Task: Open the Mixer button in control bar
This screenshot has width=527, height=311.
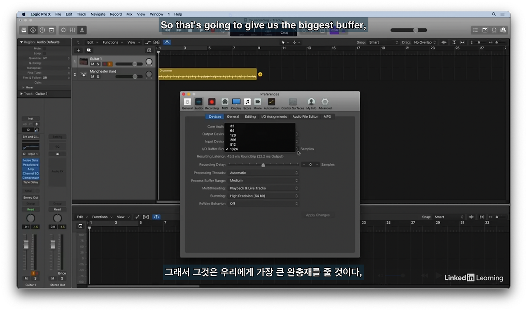Action: [72, 30]
